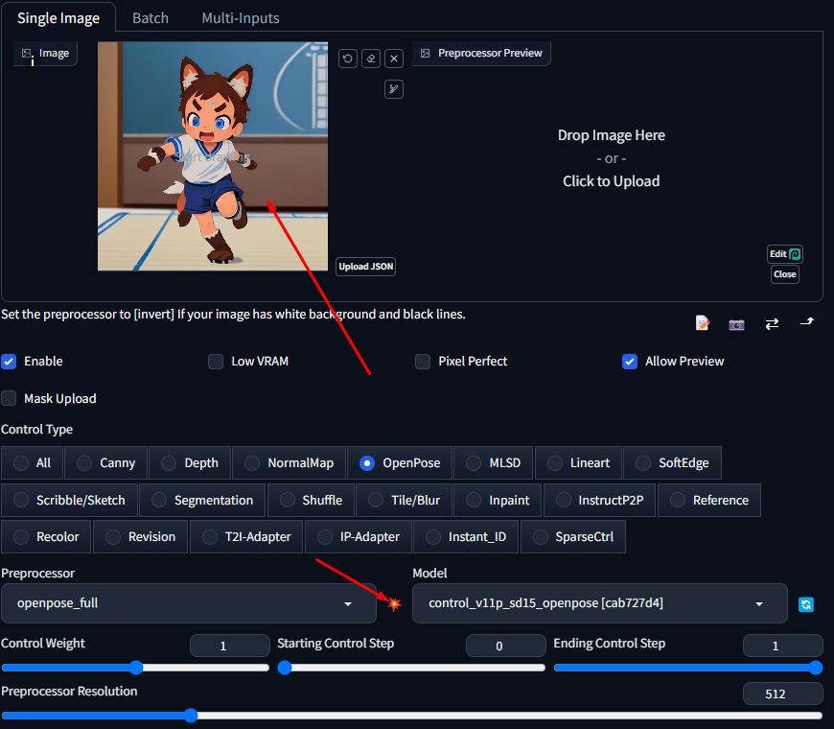Click the undo icon above the image
This screenshot has width=834, height=729.
[x=348, y=59]
